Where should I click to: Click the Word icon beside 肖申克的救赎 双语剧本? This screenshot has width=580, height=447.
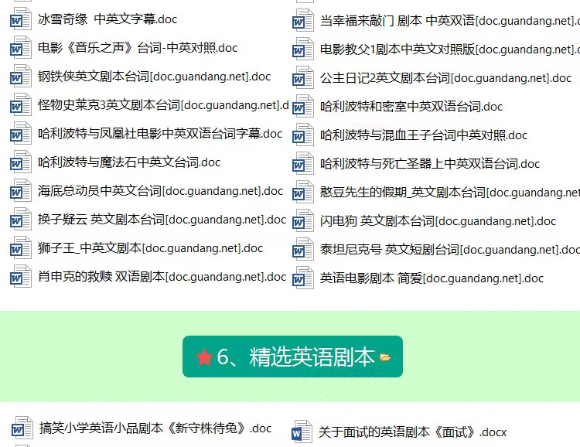tap(21, 277)
